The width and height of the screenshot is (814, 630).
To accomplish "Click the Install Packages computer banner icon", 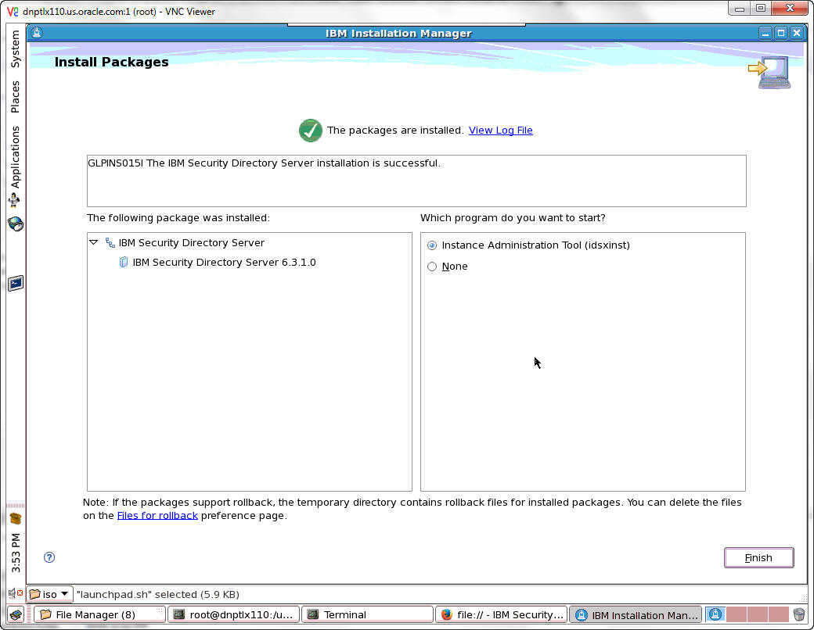I will point(770,72).
